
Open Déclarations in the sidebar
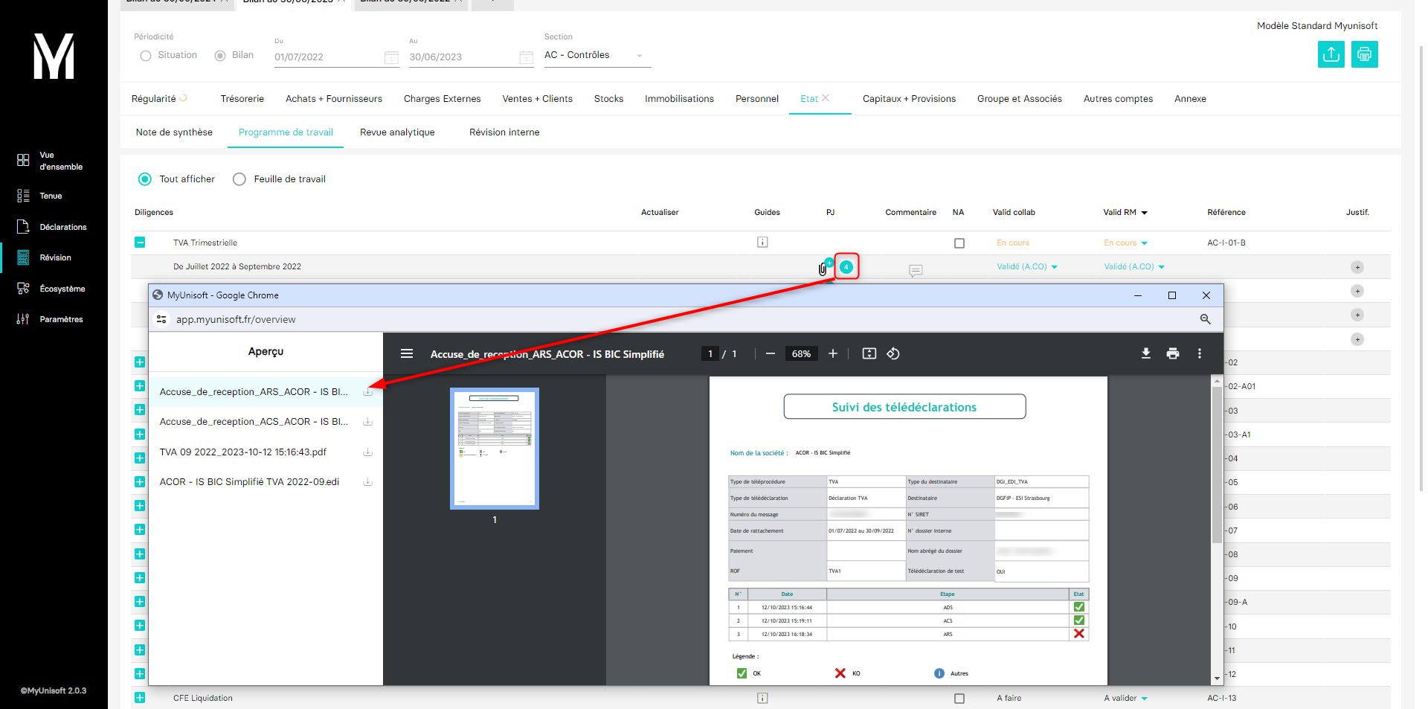(54, 227)
